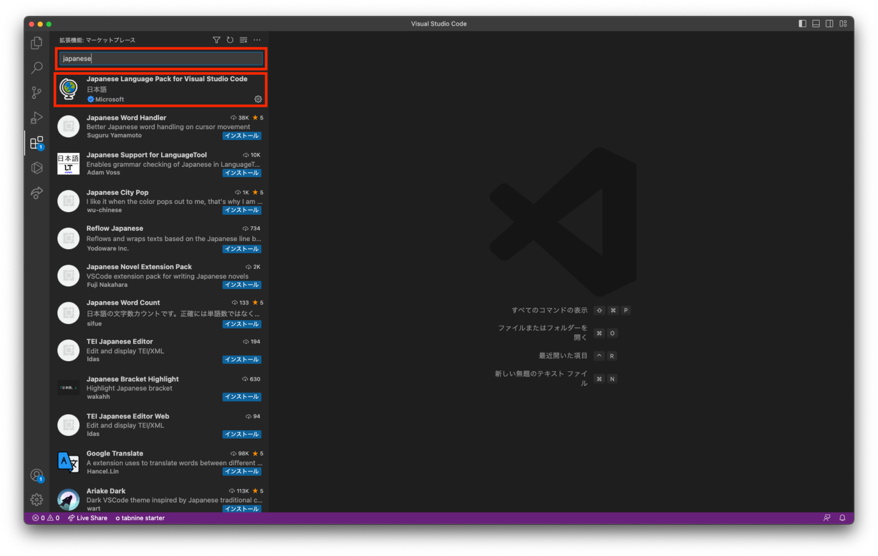
Task: Refresh the extensions list
Action: (230, 40)
